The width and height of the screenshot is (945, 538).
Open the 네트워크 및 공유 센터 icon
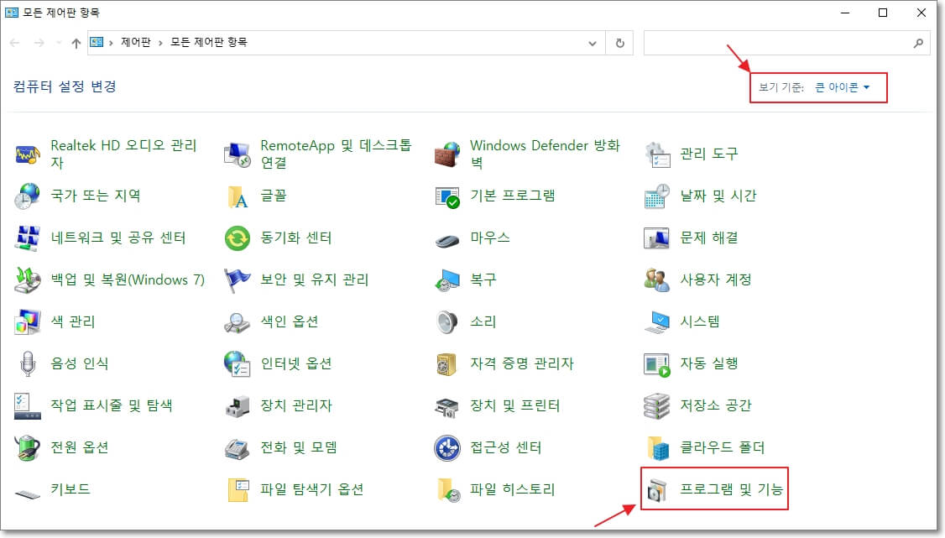[x=28, y=238]
